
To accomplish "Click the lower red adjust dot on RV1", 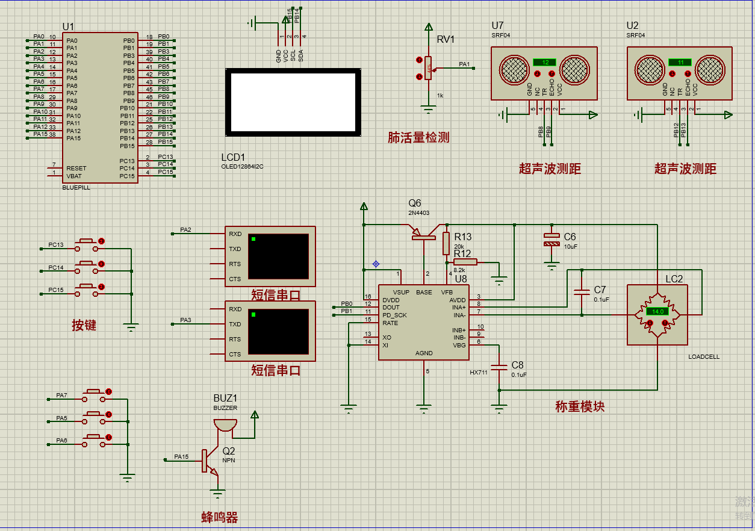I will [419, 76].
